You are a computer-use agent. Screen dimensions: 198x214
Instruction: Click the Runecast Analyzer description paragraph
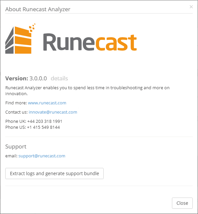87,91
